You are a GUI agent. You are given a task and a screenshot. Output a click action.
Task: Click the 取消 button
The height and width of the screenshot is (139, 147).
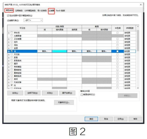106,119
